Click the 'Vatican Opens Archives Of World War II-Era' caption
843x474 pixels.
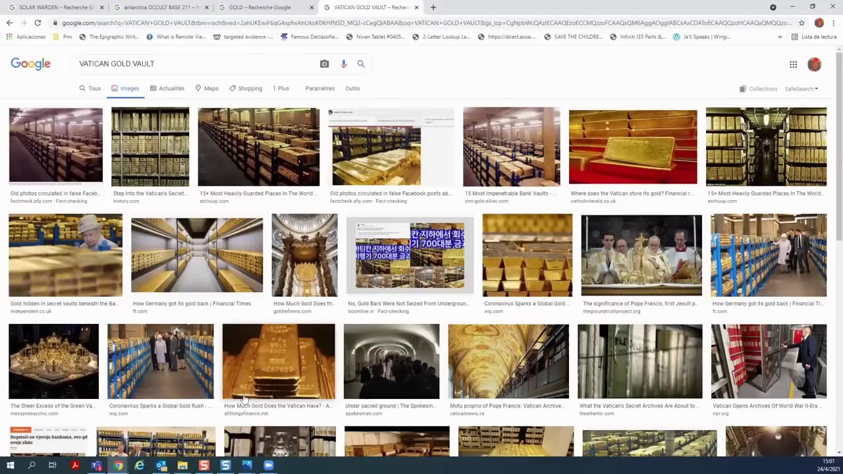(x=767, y=406)
